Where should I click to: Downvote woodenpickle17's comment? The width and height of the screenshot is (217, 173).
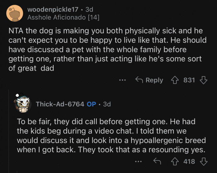coord(203,80)
